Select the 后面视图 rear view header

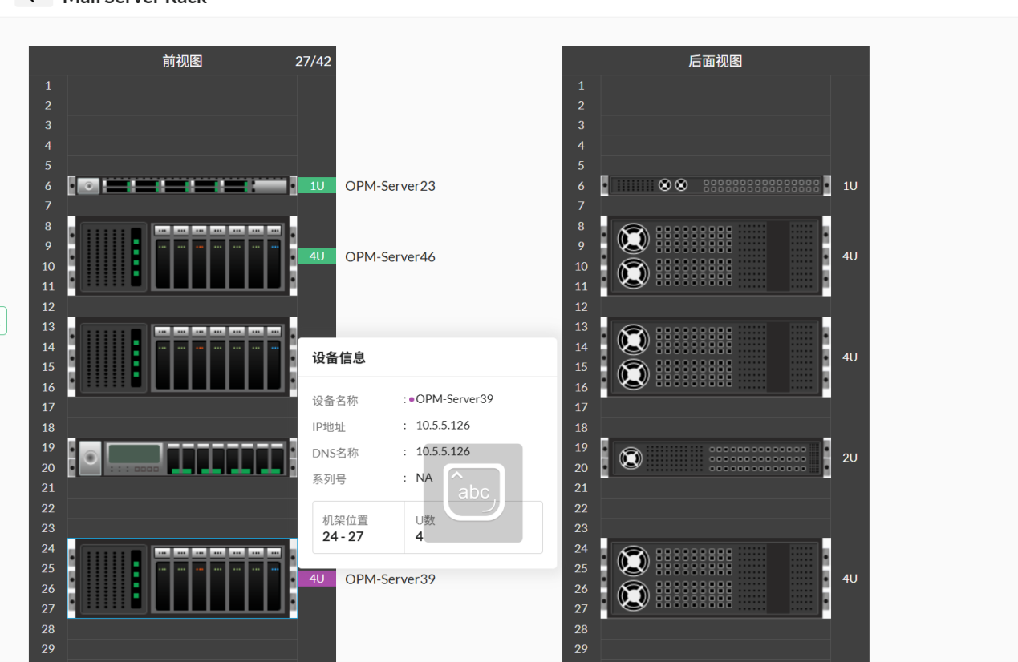(714, 60)
